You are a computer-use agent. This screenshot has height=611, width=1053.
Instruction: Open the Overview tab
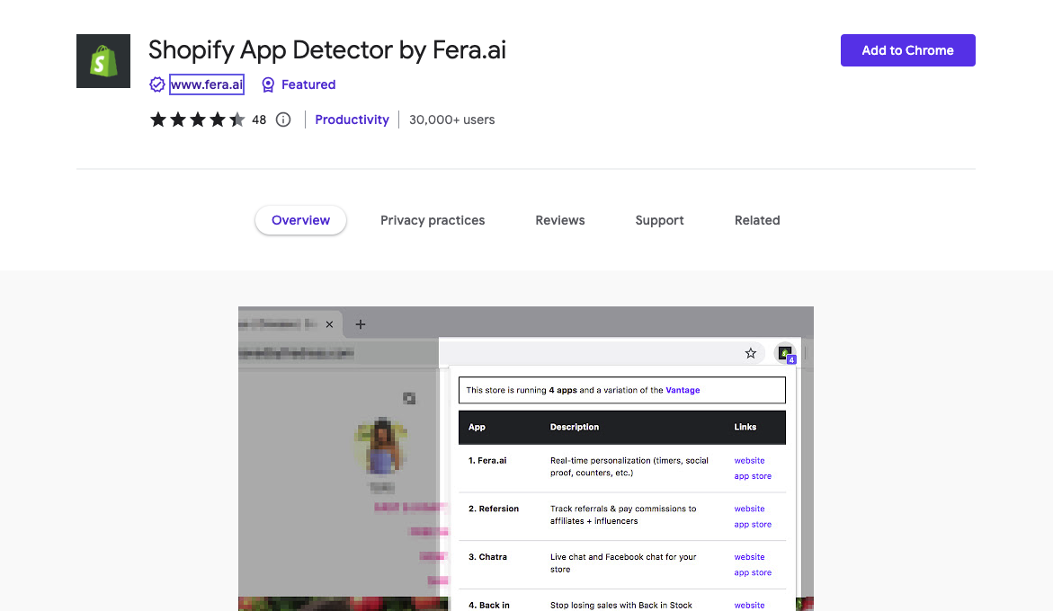click(x=300, y=220)
